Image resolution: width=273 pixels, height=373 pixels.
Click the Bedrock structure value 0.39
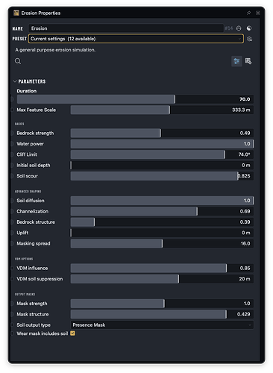tap(245, 222)
